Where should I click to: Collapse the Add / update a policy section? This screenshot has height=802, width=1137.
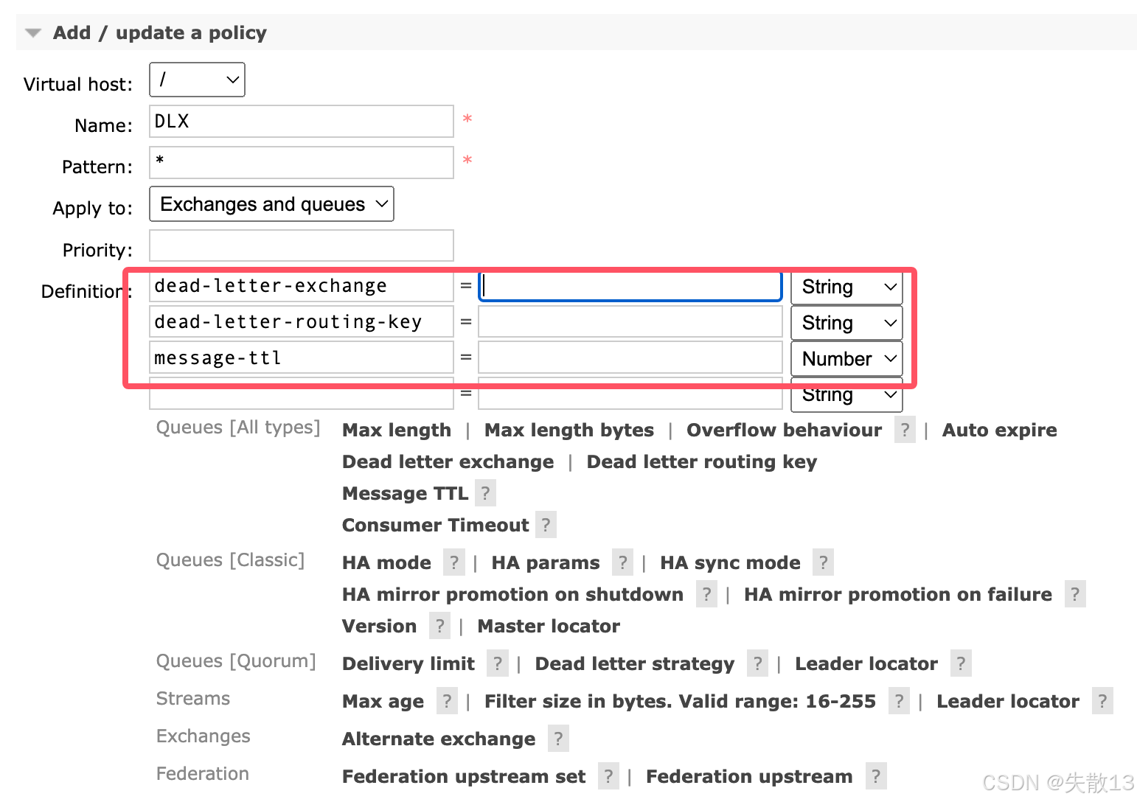pos(160,33)
